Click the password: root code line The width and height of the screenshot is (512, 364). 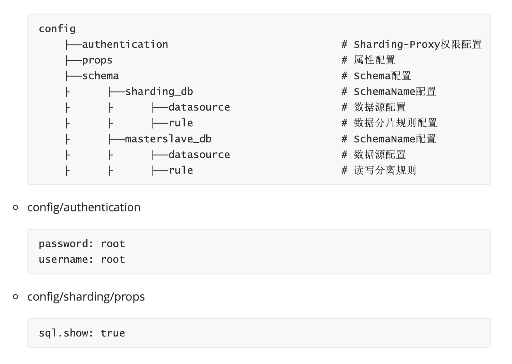[x=82, y=244]
